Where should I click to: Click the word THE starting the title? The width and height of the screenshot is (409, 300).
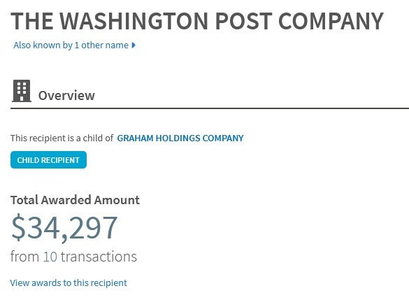(x=32, y=21)
